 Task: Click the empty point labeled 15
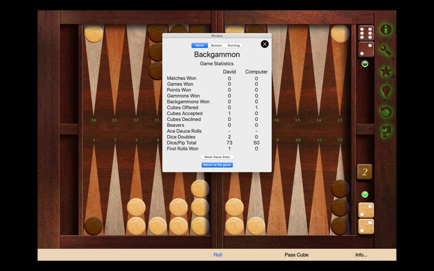[x=298, y=69]
